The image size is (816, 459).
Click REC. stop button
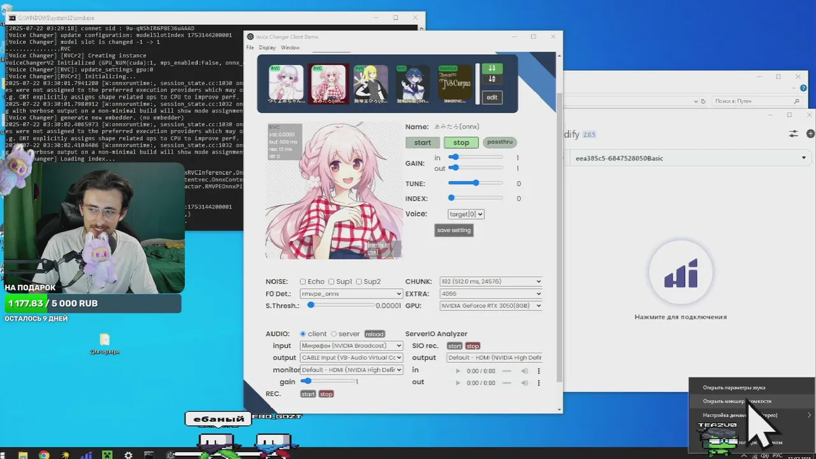(326, 394)
